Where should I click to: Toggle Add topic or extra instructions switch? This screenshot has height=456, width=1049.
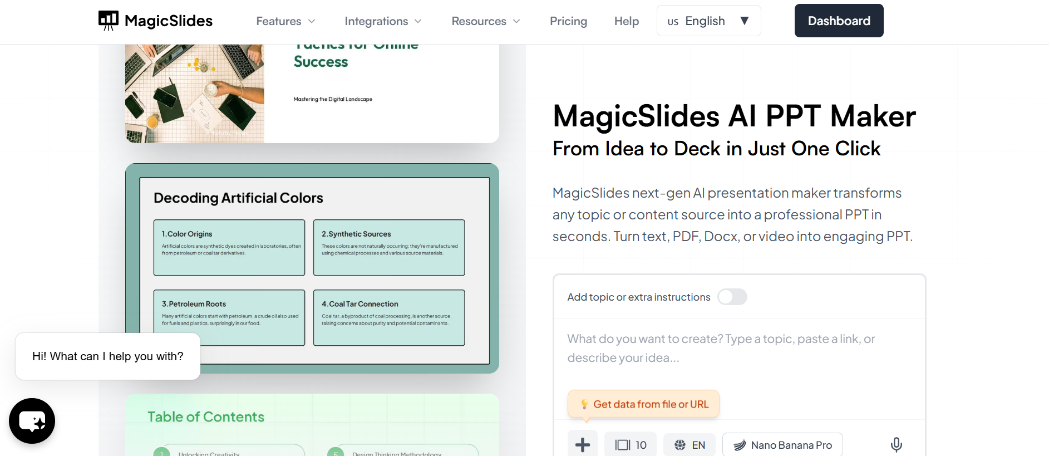(732, 297)
